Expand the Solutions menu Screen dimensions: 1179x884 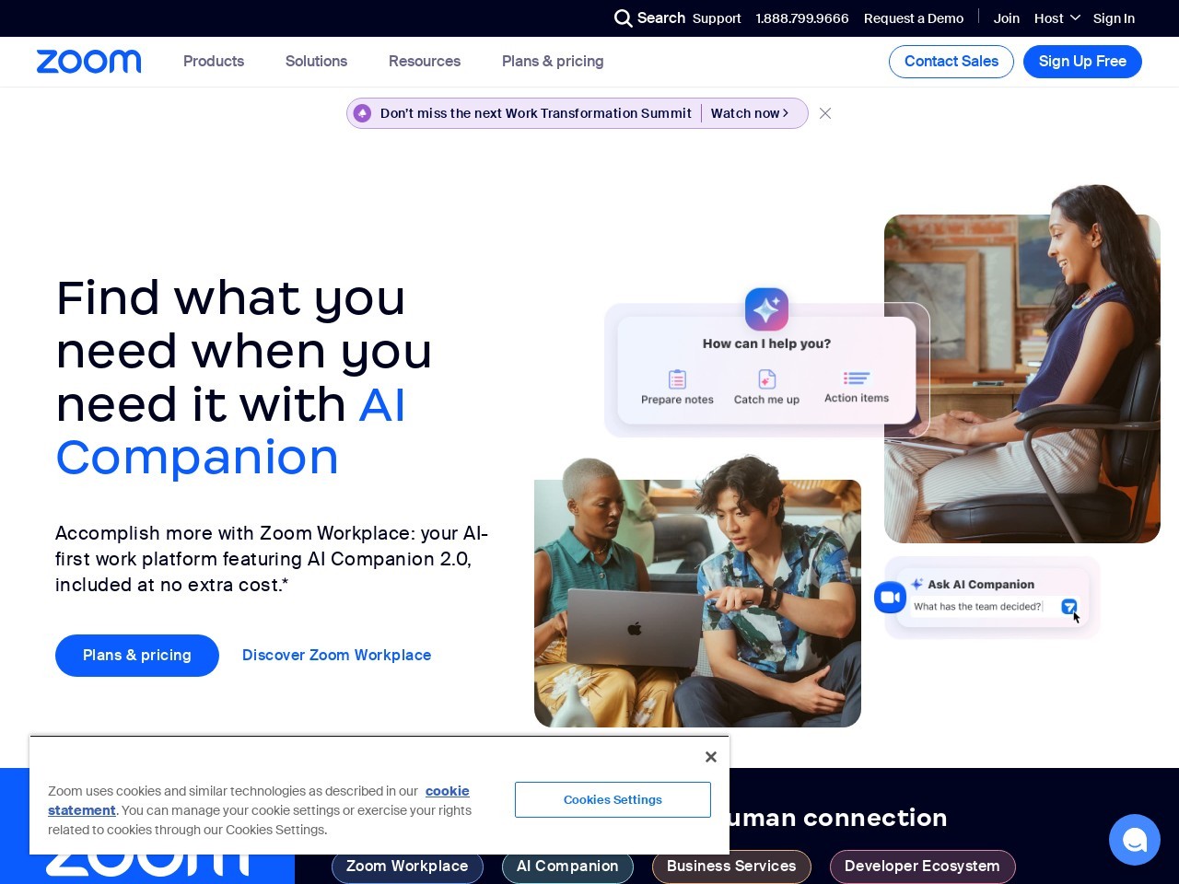[x=316, y=62]
